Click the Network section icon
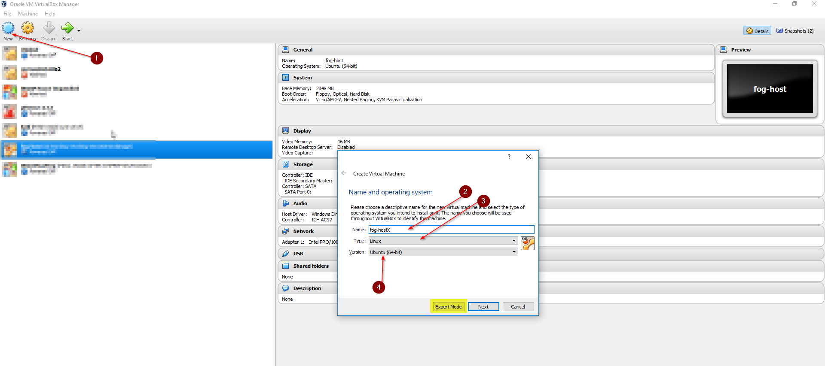This screenshot has width=825, height=366. [x=286, y=231]
